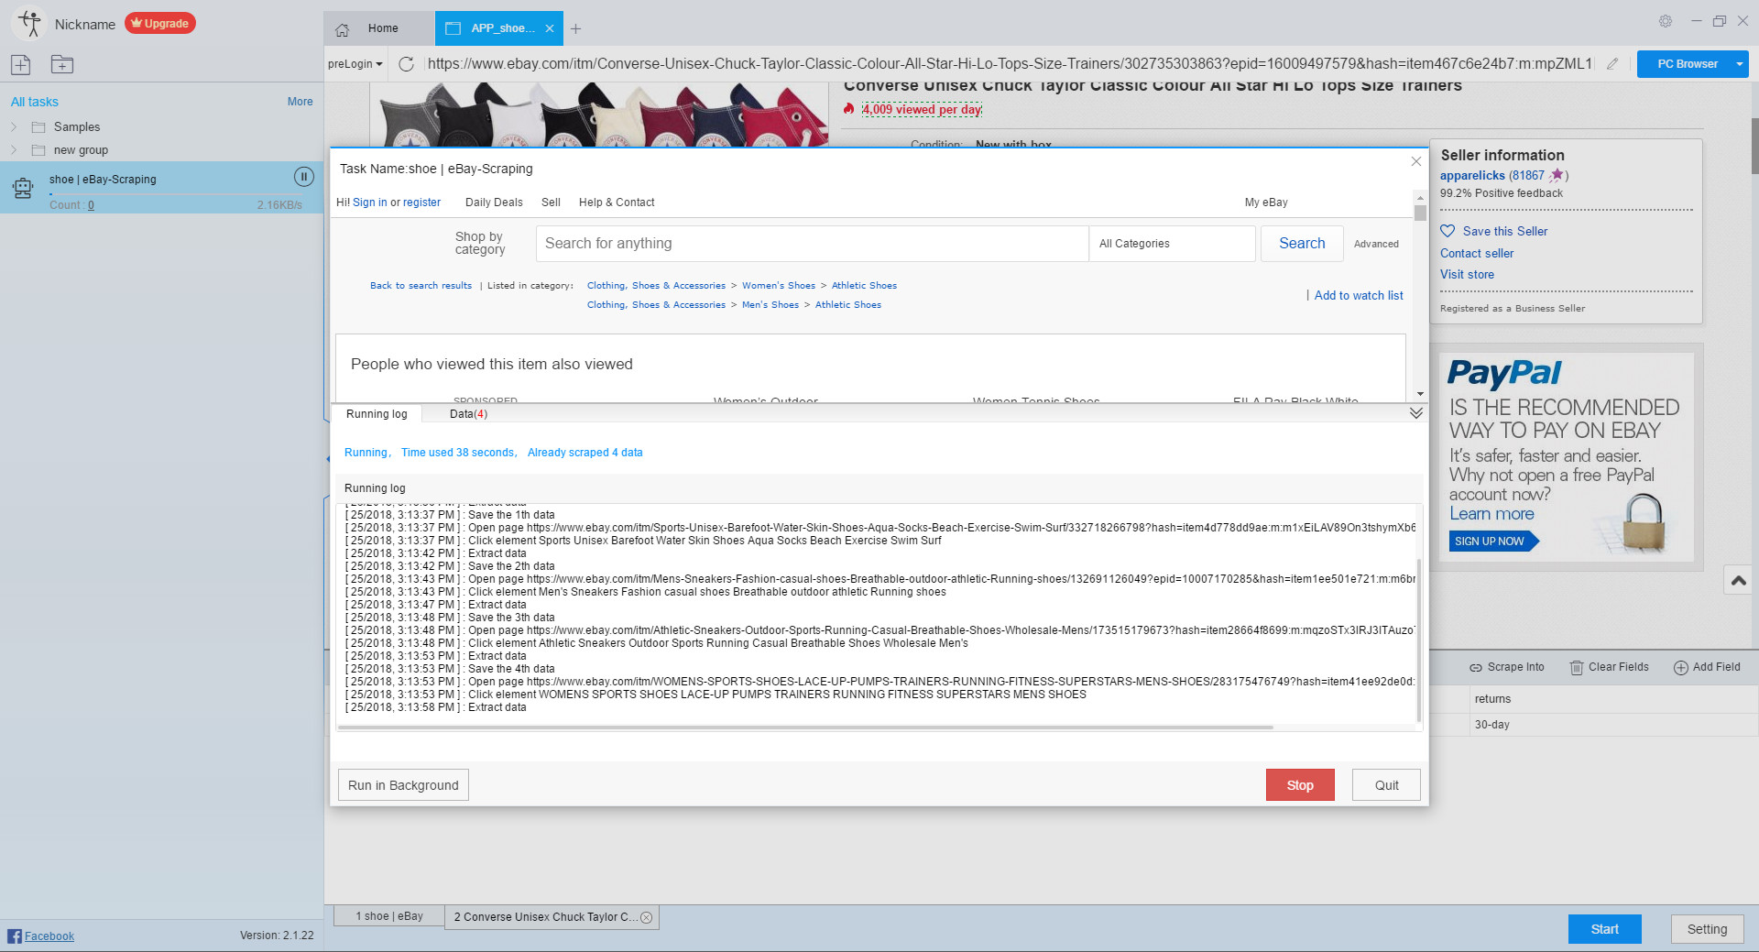Viewport: 1759px width, 952px height.
Task: Close the APP_shoe tab
Action: tap(550, 28)
